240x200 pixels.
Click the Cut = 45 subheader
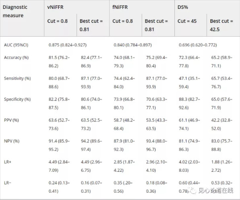pyautogui.click(x=187, y=21)
